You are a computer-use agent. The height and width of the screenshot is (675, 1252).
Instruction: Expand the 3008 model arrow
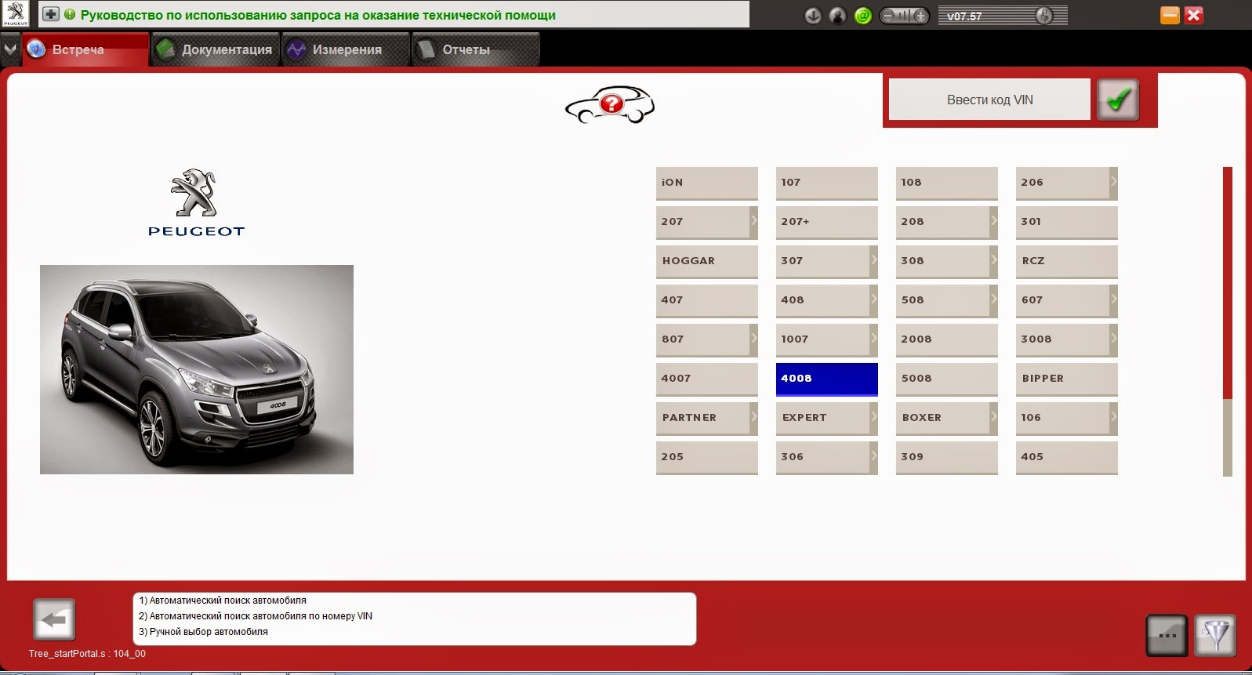coord(1113,339)
